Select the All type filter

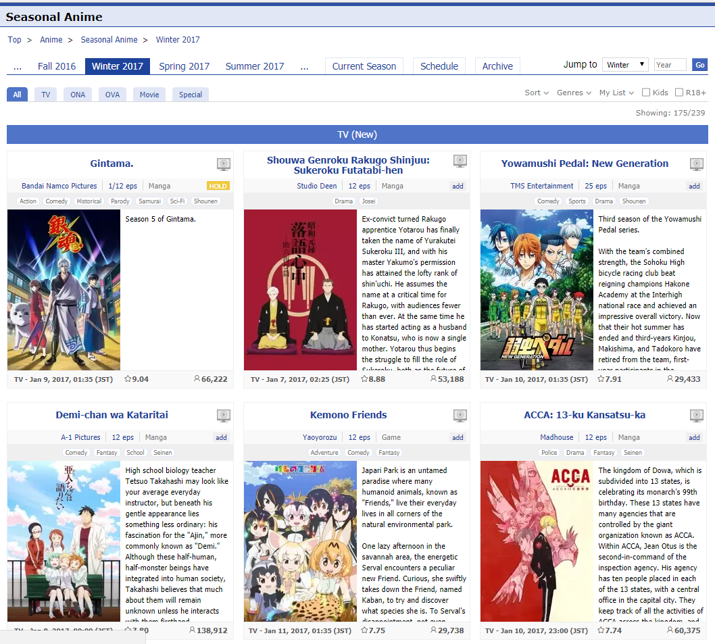(18, 95)
